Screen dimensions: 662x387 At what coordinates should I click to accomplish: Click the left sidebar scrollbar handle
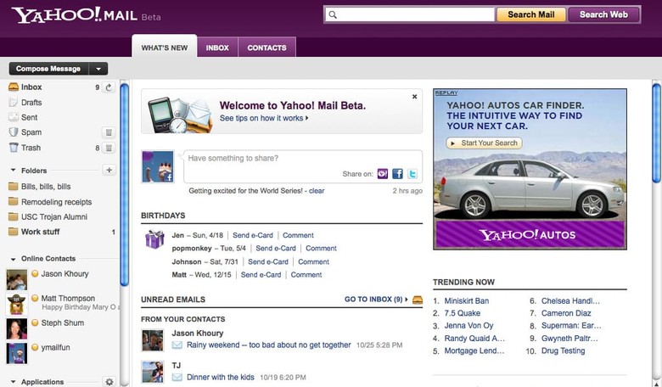click(x=124, y=184)
